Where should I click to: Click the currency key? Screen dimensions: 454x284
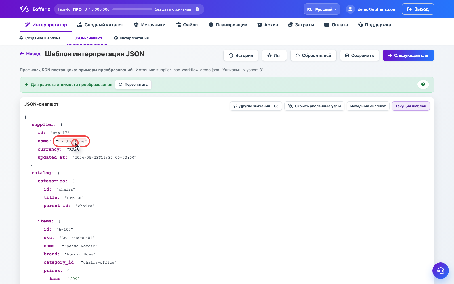pos(50,149)
